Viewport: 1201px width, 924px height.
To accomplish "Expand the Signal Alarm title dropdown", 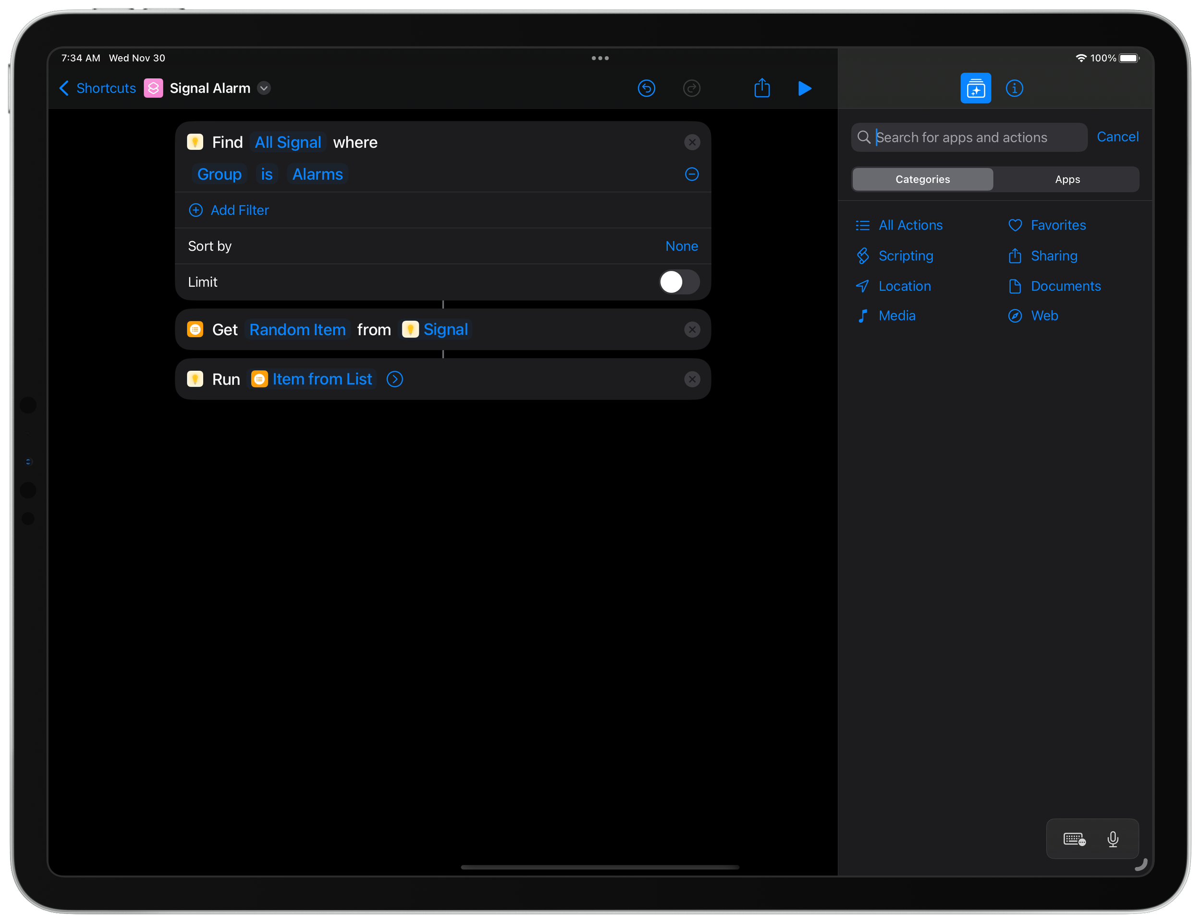I will (264, 88).
